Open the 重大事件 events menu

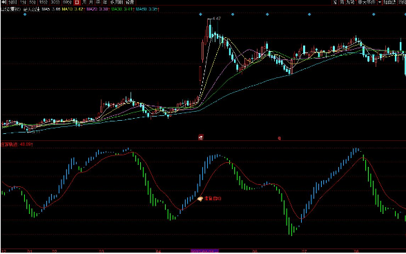[x=367, y=2]
